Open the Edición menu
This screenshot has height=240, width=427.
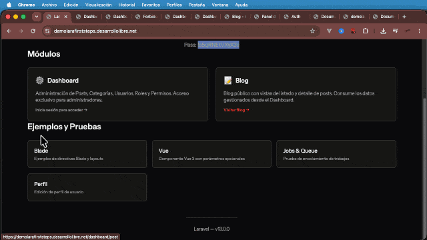[x=71, y=5]
